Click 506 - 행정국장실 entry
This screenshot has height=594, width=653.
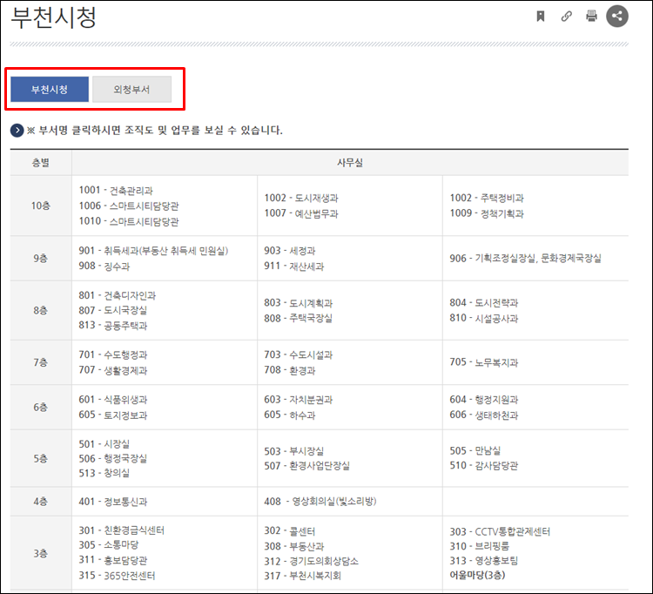[x=113, y=459]
